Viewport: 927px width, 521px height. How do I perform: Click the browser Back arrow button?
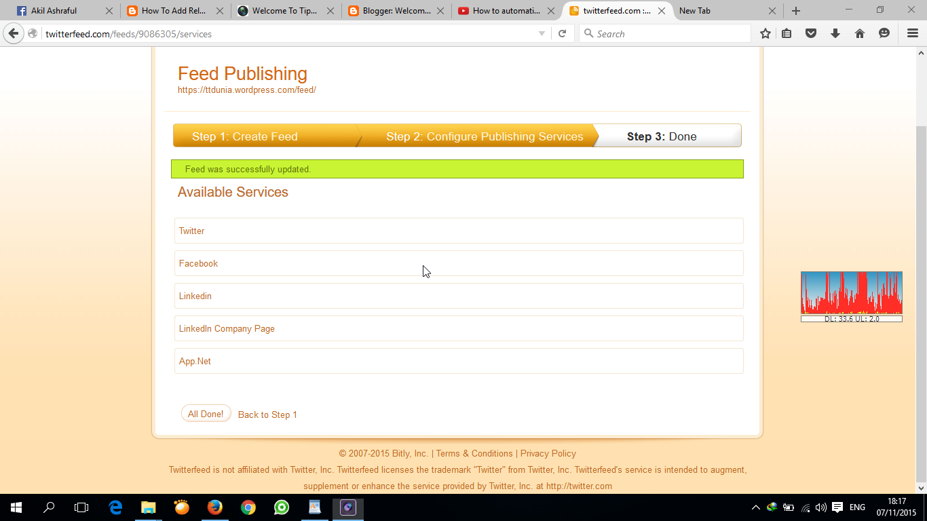[13, 33]
